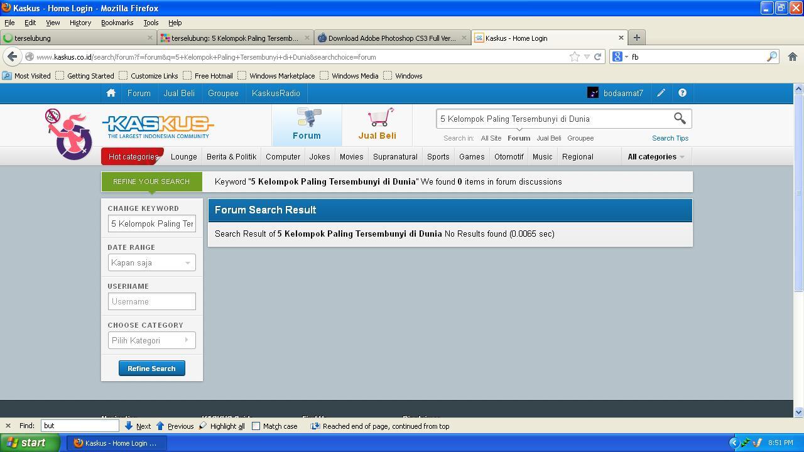
Task: Click the browser Back arrow button
Action: [x=12, y=56]
